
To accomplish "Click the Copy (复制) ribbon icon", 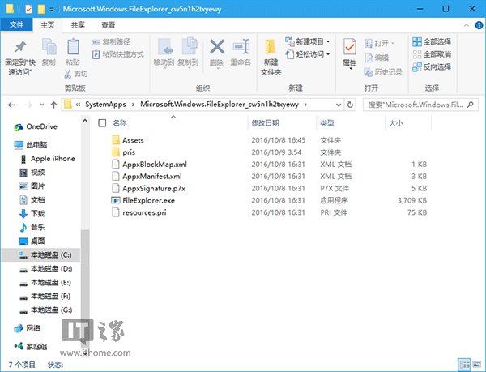I will click(49, 47).
